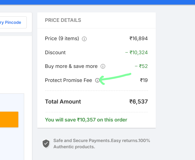Click Protect Promise Fee info icon
The image size is (195, 160).
[97, 80]
